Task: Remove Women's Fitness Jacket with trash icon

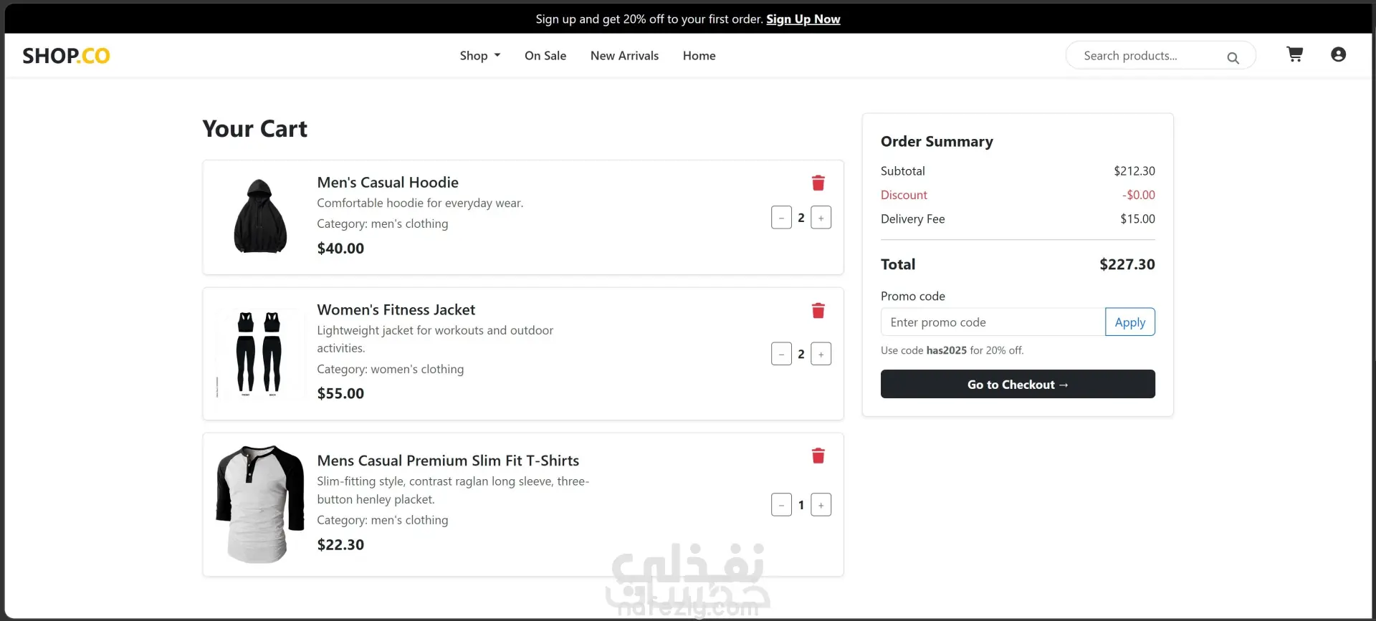Action: [818, 311]
